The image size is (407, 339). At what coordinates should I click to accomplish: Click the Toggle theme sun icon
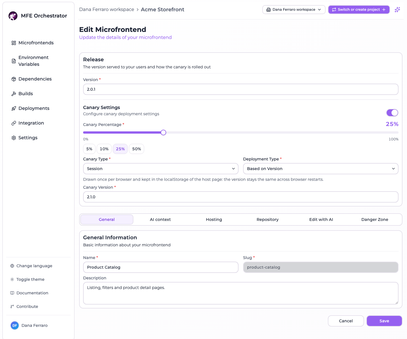12,279
